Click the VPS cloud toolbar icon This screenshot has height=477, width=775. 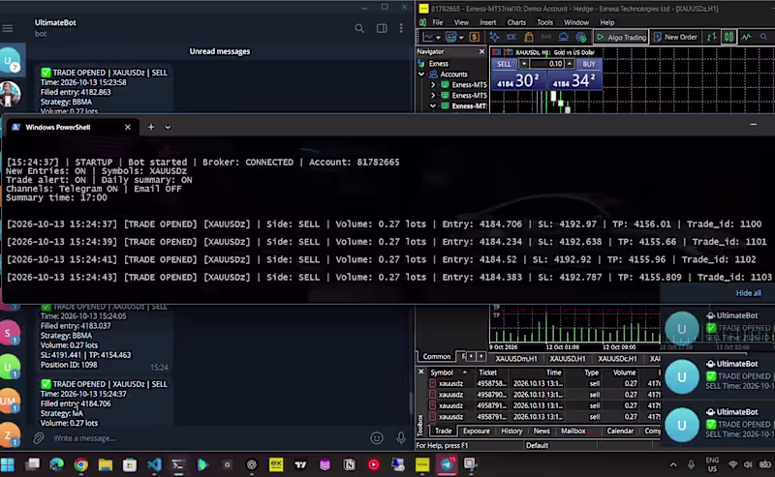pyautogui.click(x=564, y=37)
